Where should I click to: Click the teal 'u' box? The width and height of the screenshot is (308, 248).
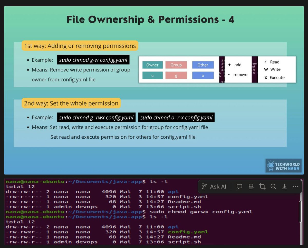point(152,75)
